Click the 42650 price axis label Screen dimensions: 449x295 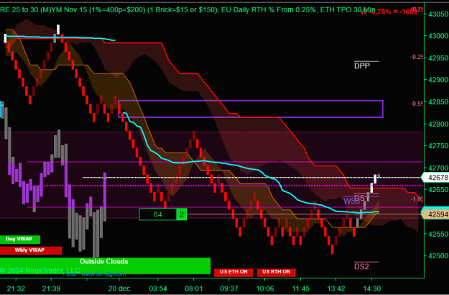[438, 190]
